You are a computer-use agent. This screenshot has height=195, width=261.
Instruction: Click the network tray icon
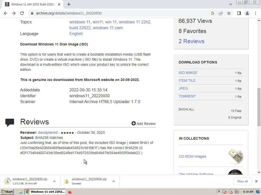[237, 192]
